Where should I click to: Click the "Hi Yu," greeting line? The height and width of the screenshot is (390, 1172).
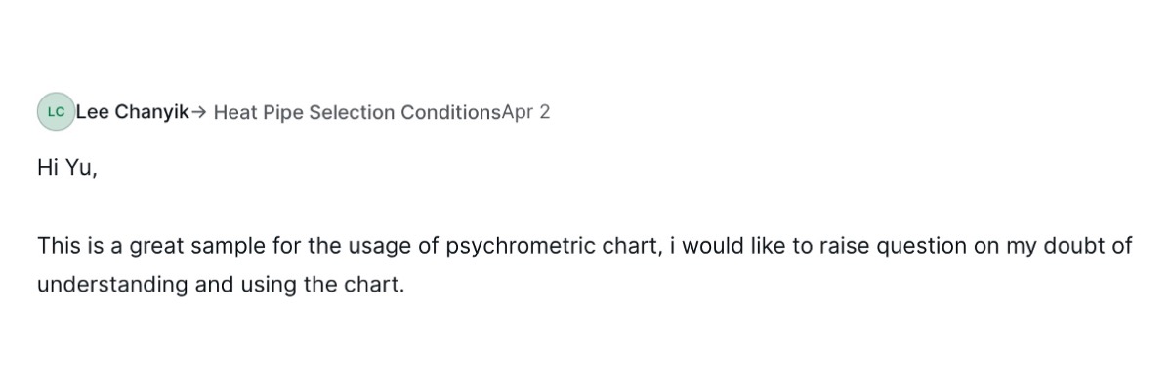[x=67, y=168]
